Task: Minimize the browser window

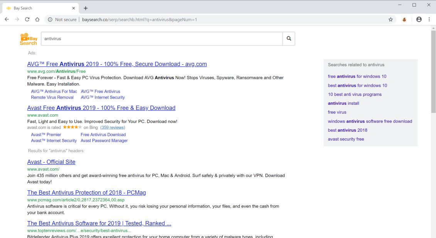Action: click(400, 5)
